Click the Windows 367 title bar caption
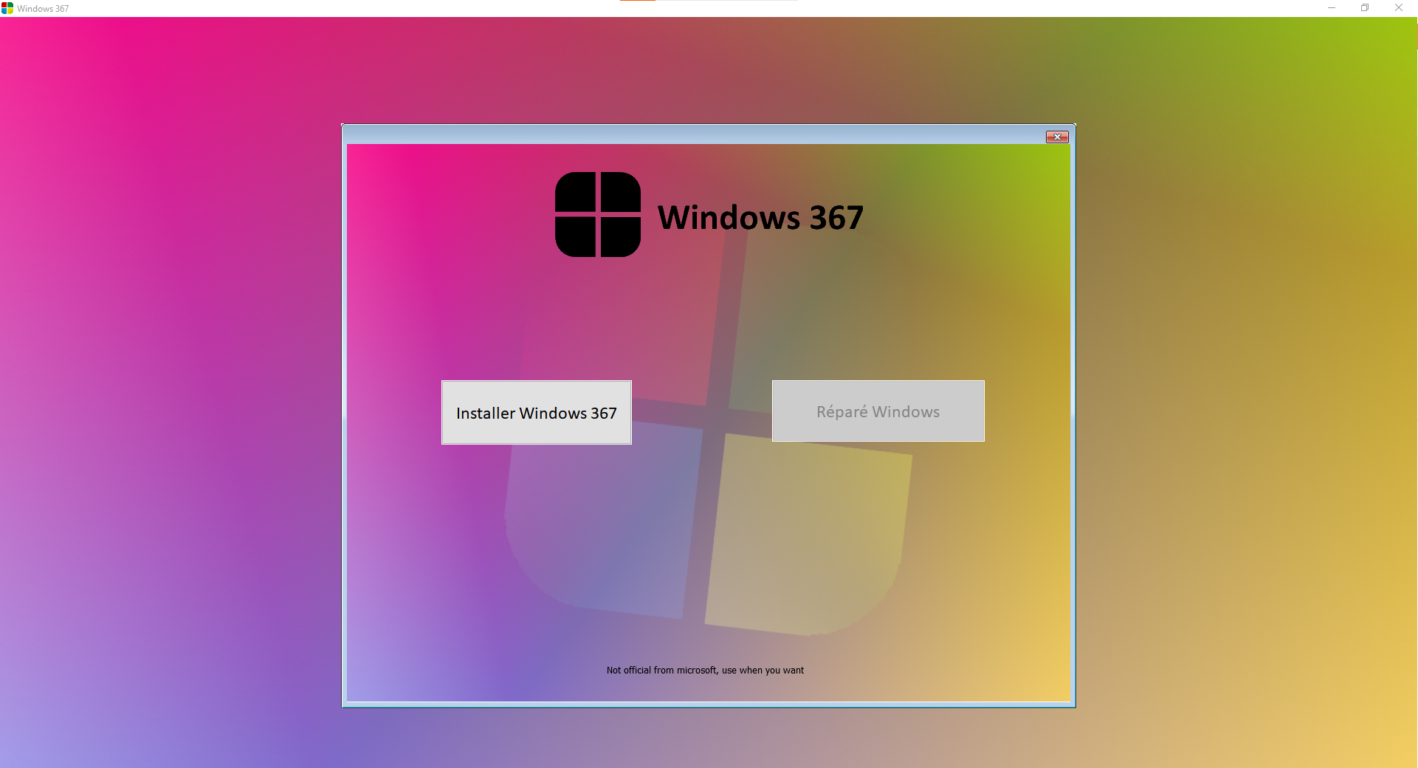 (43, 9)
